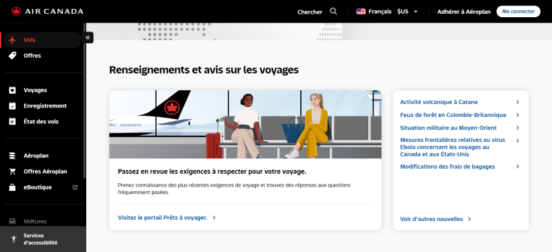
Task: Click the calendar heart icon beside Voyages
Action: pyautogui.click(x=12, y=90)
